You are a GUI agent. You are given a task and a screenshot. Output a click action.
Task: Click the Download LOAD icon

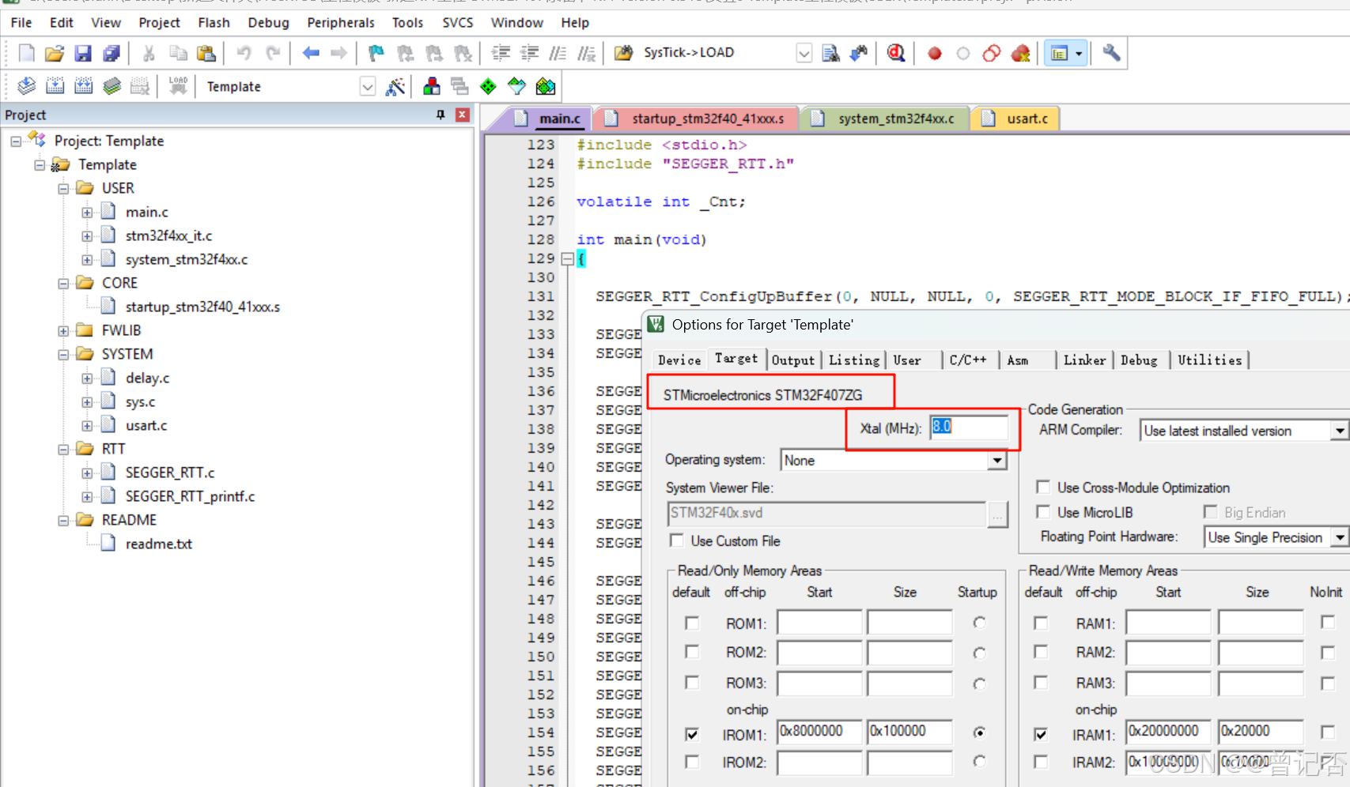point(179,85)
